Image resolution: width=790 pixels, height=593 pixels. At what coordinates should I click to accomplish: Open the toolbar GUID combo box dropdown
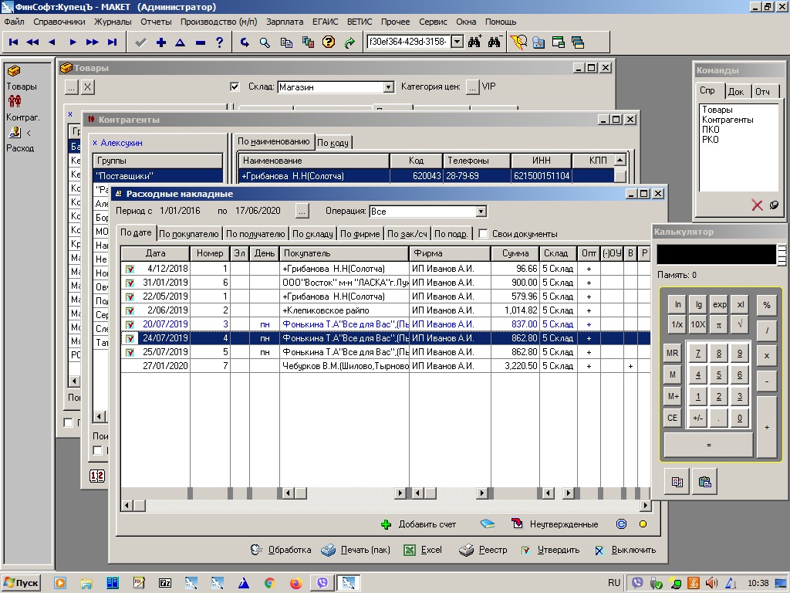click(x=456, y=42)
